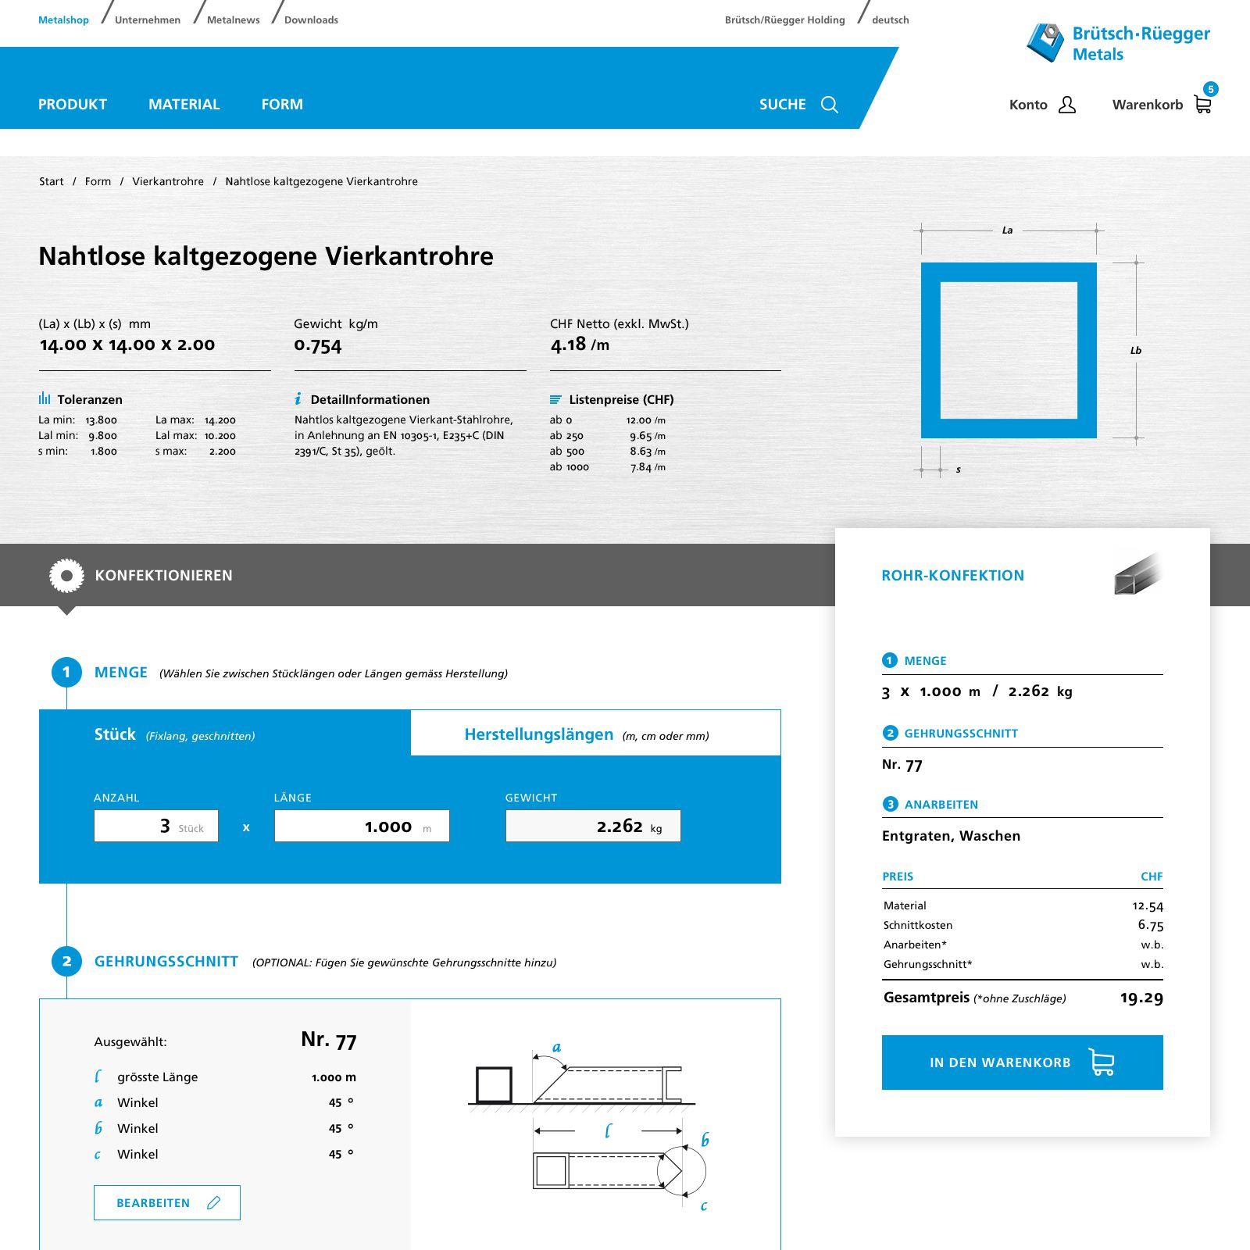The width and height of the screenshot is (1250, 1250).
Task: Click the Listenpreise list icon
Action: click(555, 399)
